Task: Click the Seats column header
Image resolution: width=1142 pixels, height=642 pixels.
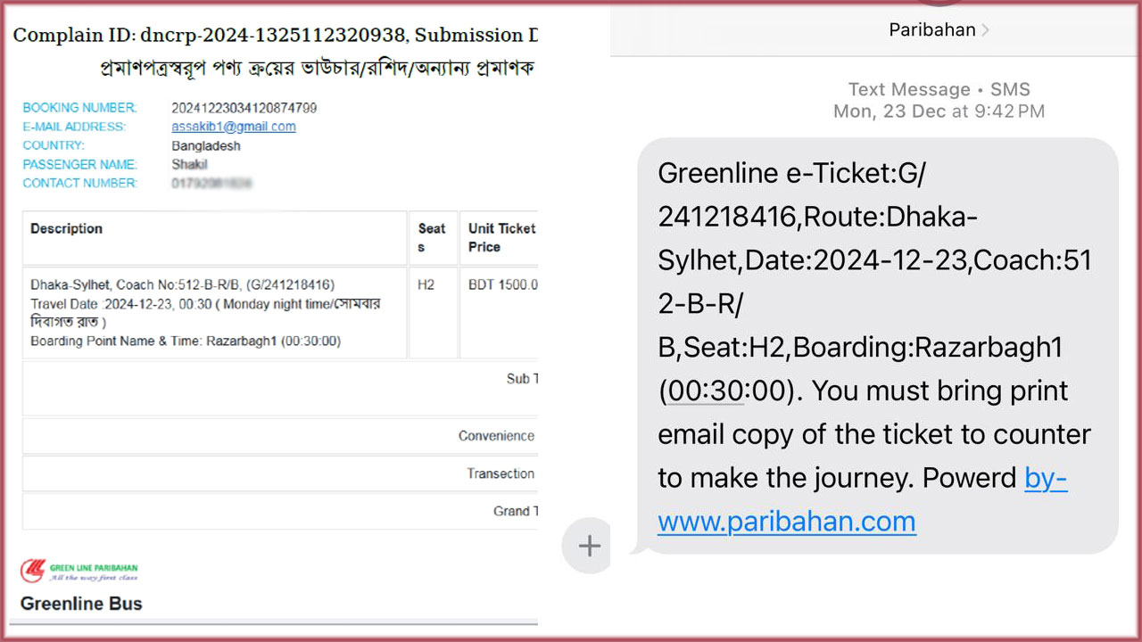Action: [x=433, y=238]
